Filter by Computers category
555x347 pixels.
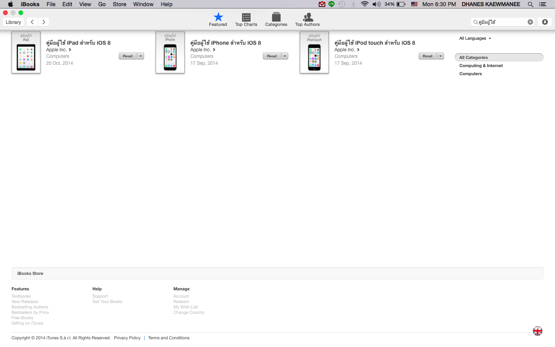tap(471, 74)
